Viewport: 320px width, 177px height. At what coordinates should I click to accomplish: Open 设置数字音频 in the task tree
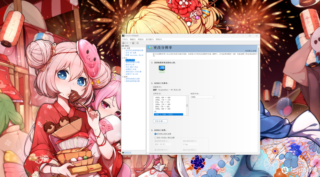coord(131,69)
